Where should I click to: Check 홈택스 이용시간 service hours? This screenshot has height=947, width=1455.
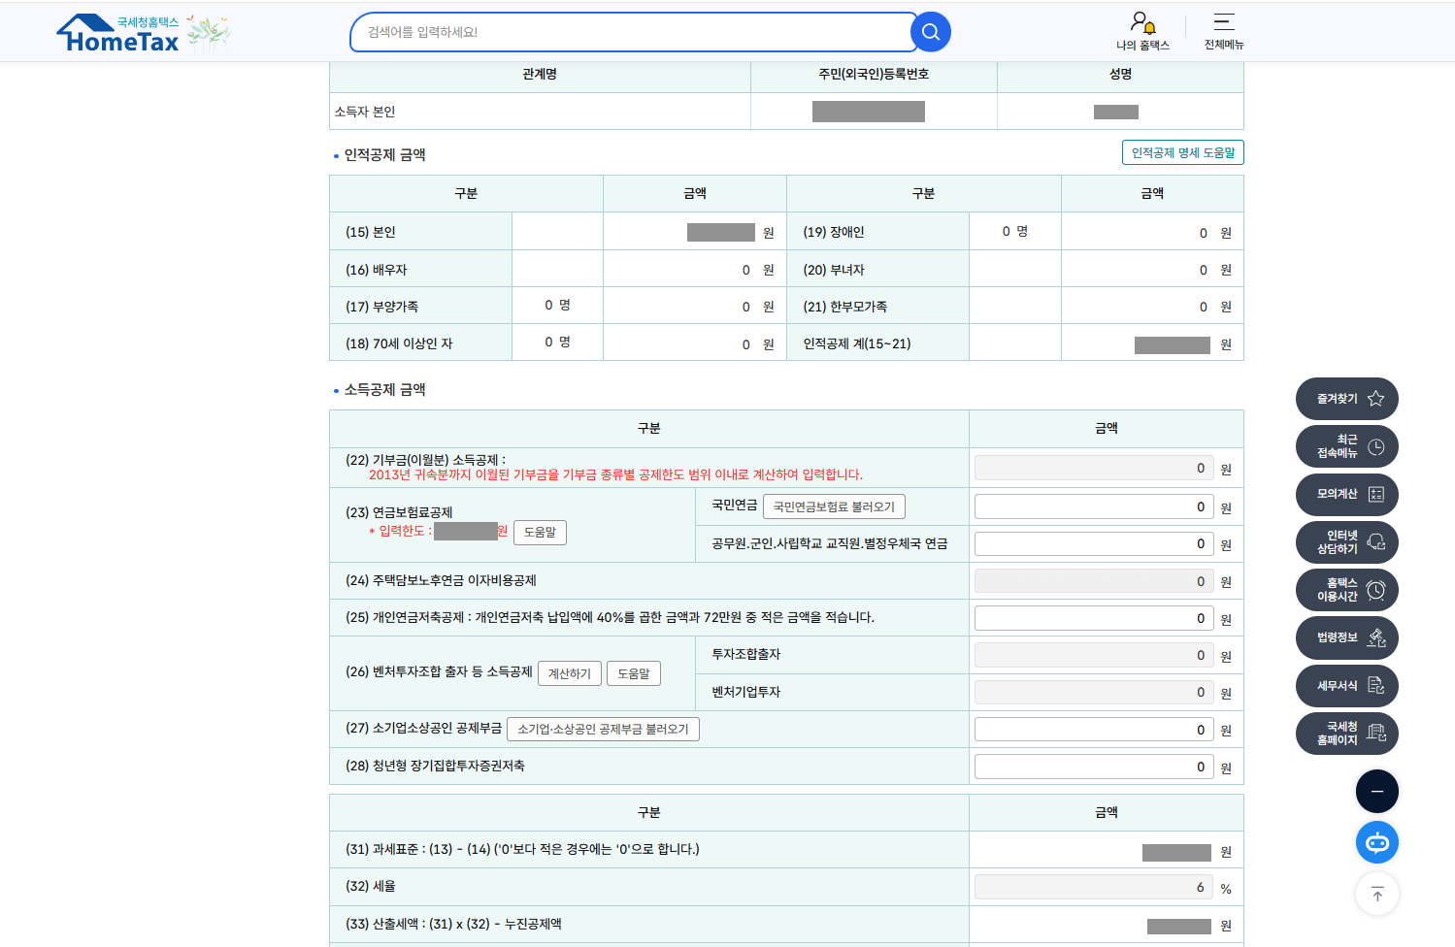[1345, 590]
